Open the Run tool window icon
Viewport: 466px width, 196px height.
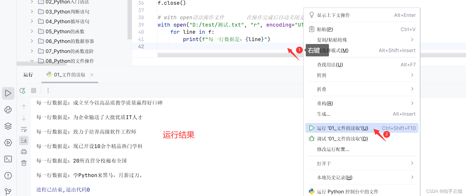coord(8,93)
